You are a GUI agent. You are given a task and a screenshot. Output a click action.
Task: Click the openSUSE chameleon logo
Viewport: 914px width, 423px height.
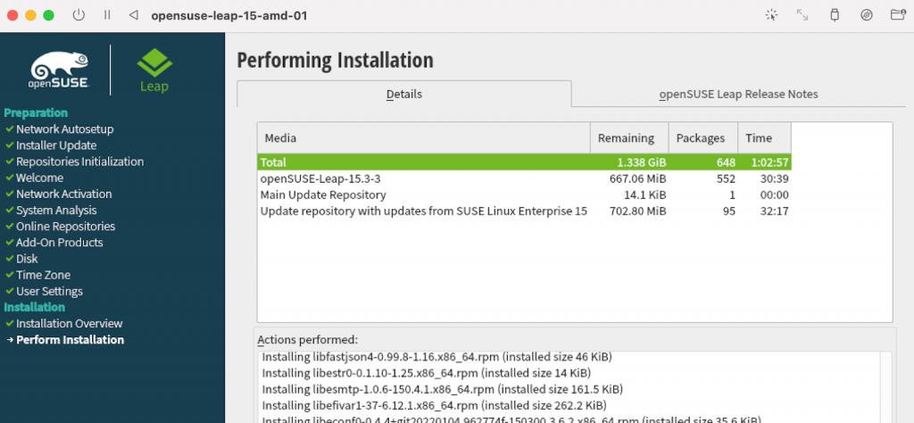click(60, 70)
